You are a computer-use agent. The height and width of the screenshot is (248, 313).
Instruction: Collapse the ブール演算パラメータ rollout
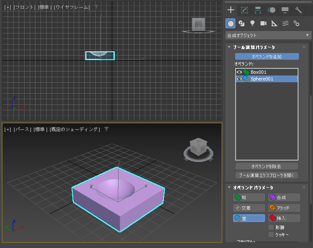tap(229, 47)
